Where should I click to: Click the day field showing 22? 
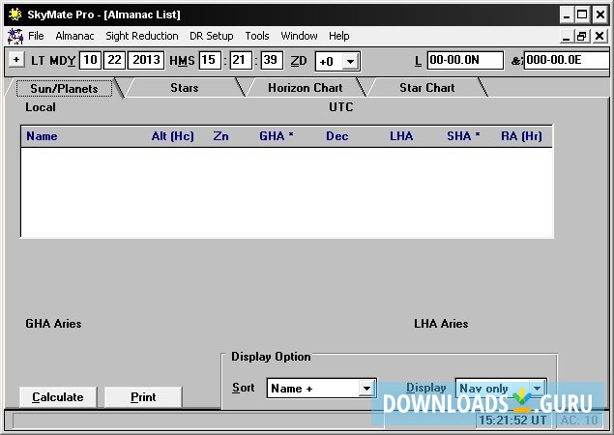[114, 60]
